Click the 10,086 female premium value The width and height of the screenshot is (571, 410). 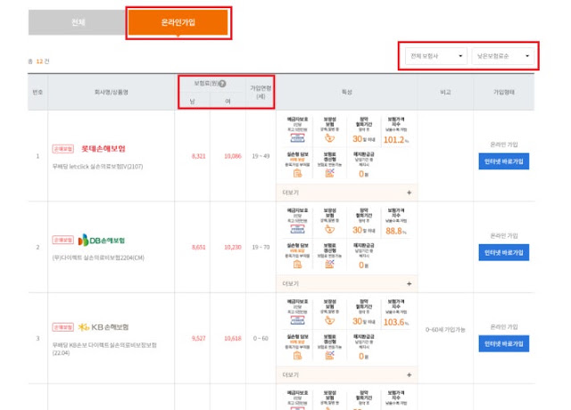click(x=233, y=156)
